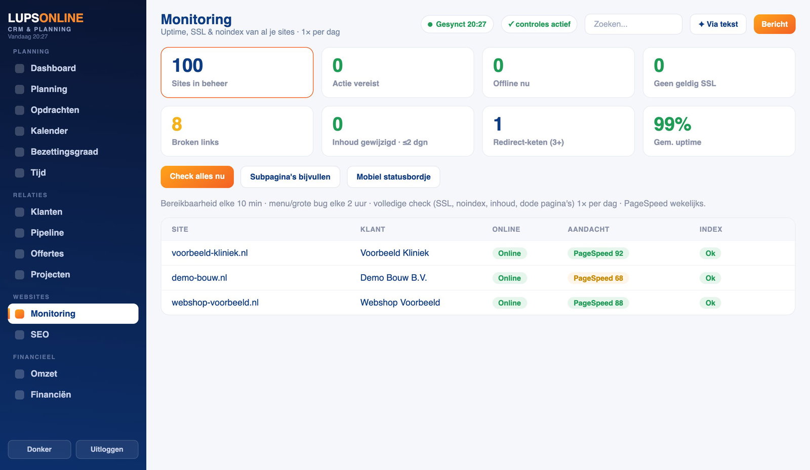
Task: Click the Opdrachten sidebar icon
Action: tap(20, 110)
